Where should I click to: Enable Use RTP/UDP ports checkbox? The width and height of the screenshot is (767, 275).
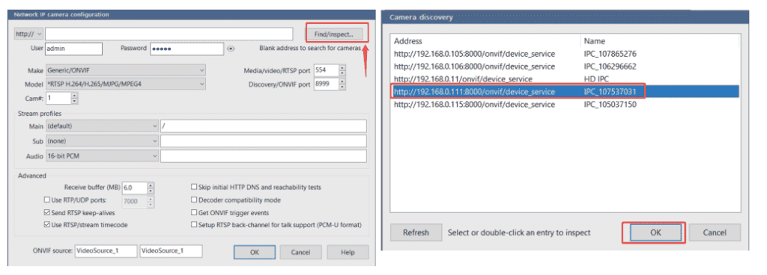point(47,200)
